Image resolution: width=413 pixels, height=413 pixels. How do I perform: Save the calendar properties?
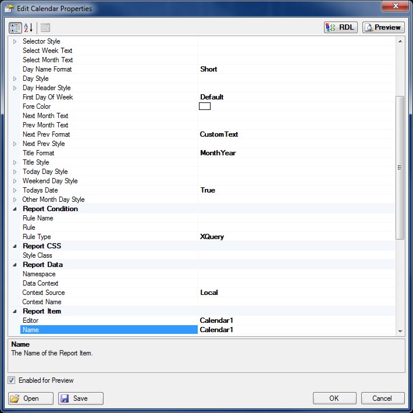81,398
